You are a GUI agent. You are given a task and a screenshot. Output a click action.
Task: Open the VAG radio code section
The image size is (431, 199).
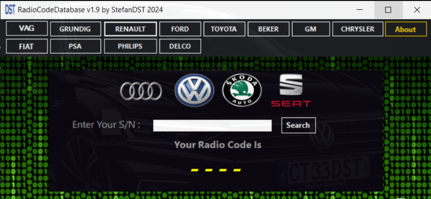coord(26,29)
